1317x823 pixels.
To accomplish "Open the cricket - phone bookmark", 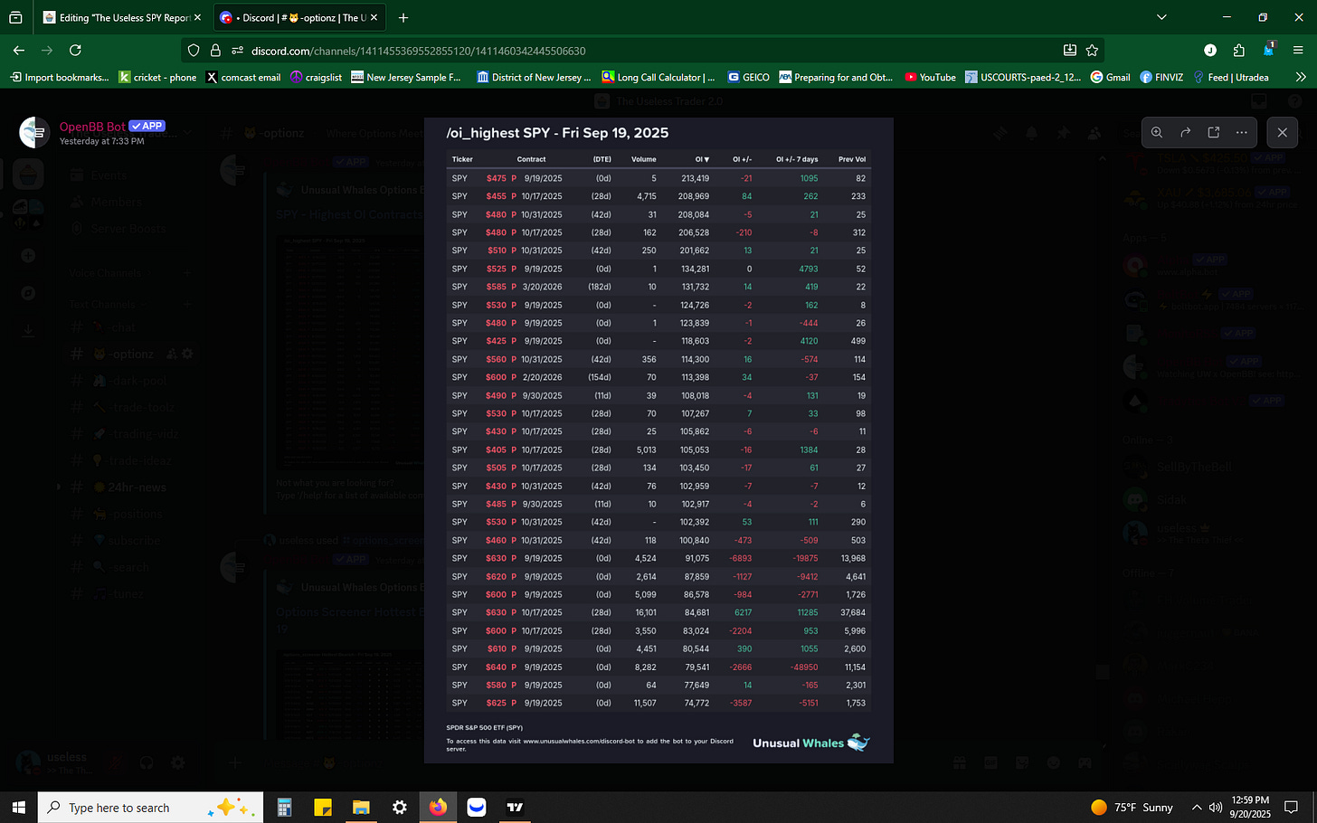I will click(158, 77).
